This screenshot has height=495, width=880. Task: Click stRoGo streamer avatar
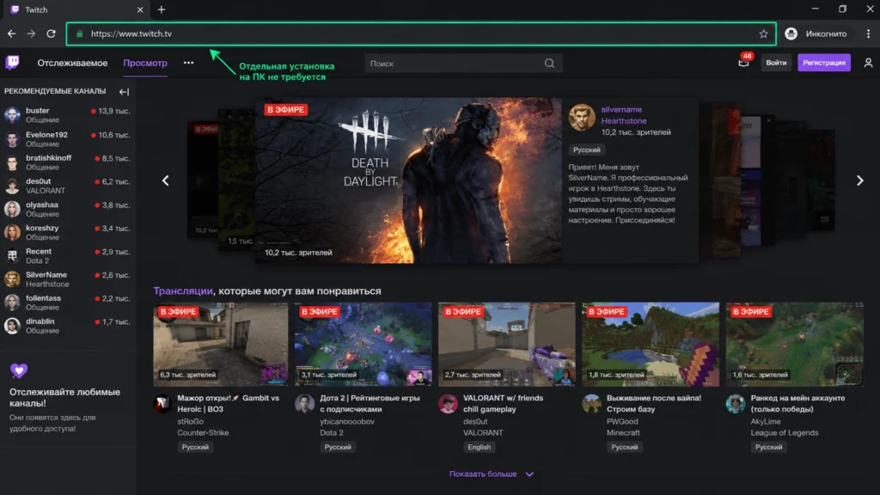(162, 403)
